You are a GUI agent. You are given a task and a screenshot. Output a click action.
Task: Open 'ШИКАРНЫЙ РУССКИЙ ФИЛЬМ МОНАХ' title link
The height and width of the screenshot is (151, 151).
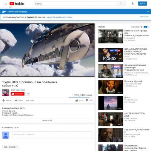click(136, 51)
